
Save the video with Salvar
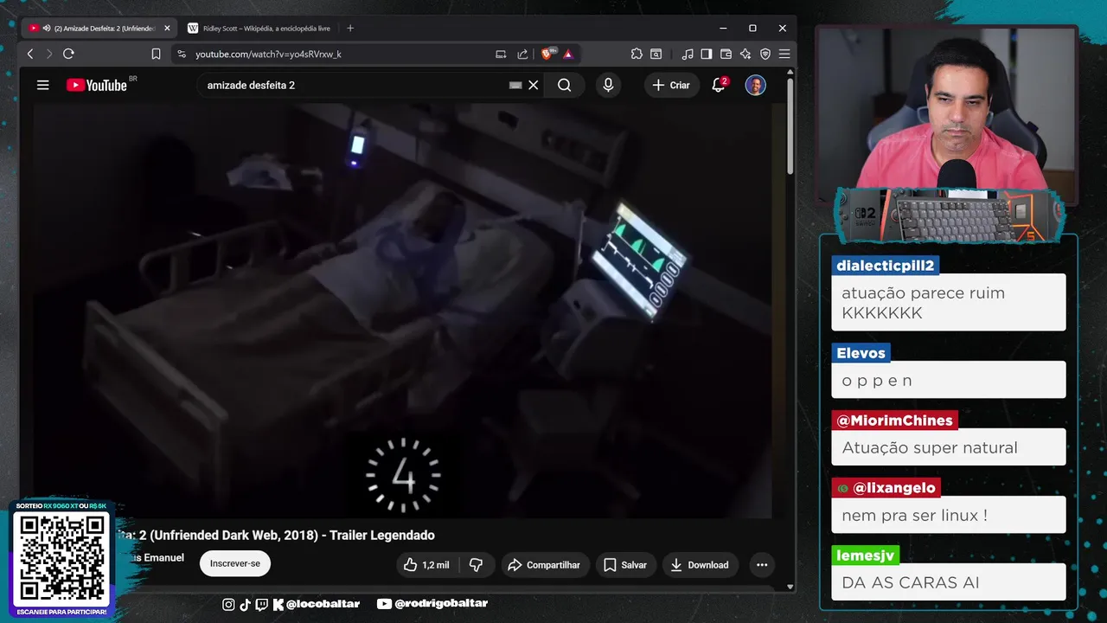click(625, 565)
